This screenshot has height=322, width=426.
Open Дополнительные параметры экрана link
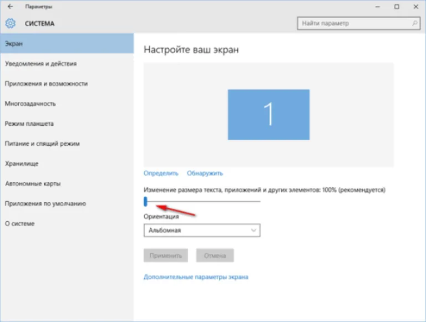(x=196, y=277)
